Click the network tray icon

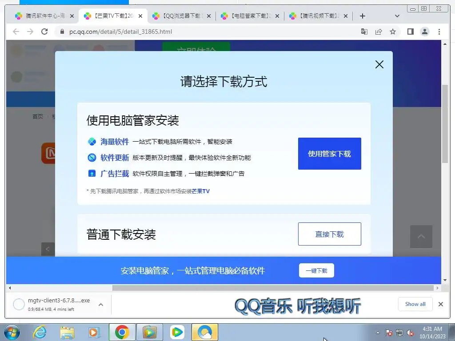399,333
